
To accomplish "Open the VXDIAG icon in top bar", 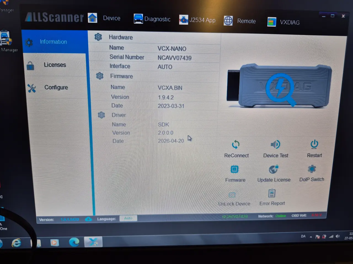I will (272, 22).
